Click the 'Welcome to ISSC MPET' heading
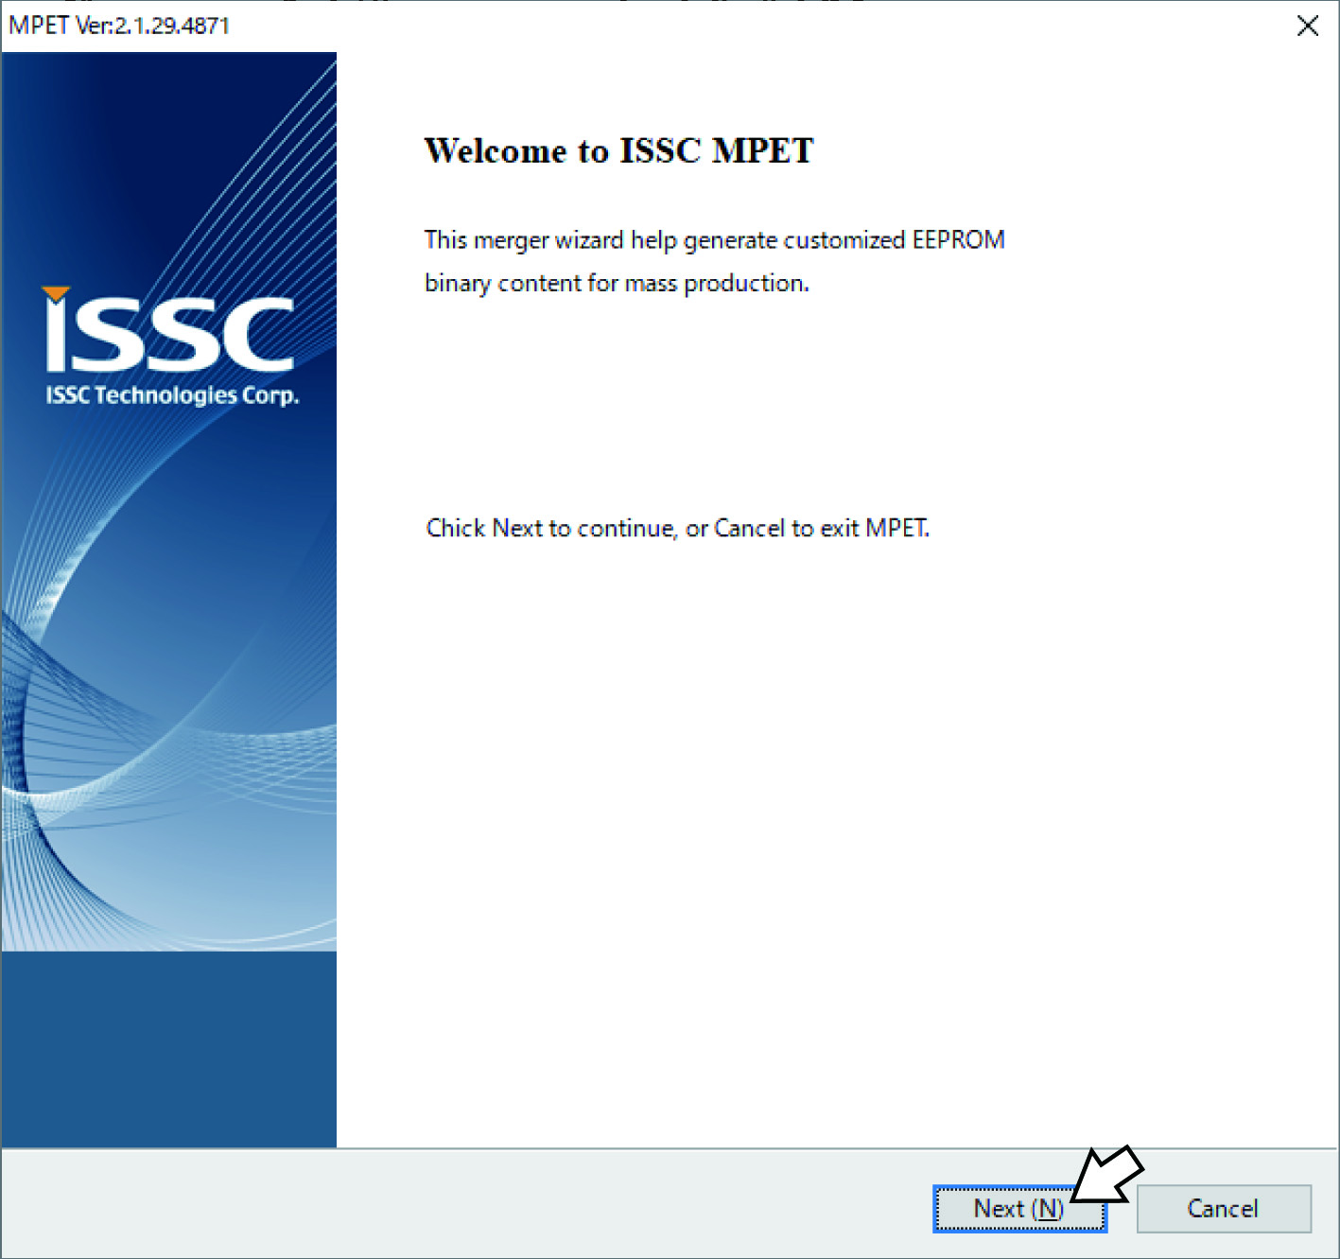The width and height of the screenshot is (1340, 1259). pos(618,151)
